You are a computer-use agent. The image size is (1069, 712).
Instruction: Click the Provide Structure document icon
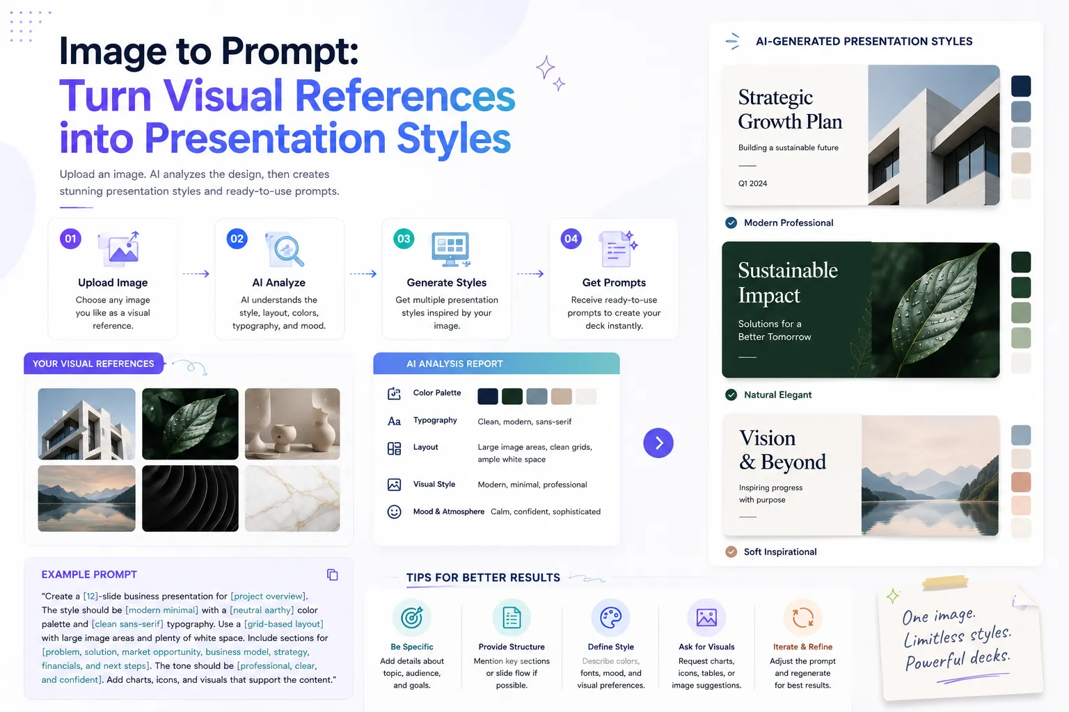point(512,617)
